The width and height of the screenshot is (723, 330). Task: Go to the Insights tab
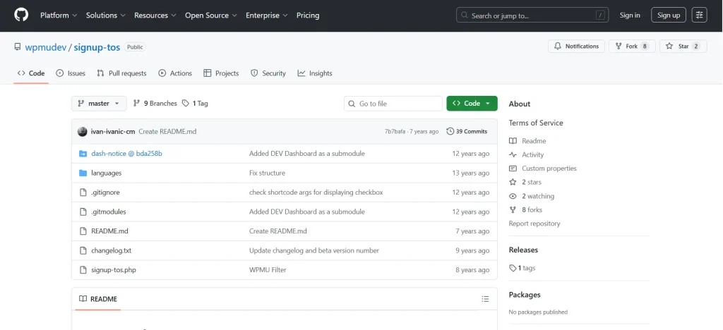click(x=315, y=73)
